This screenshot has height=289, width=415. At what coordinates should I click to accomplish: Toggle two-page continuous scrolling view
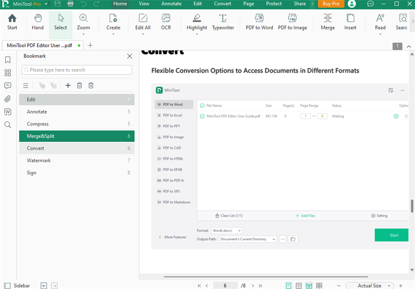(319, 285)
